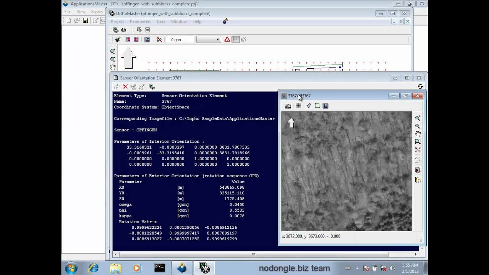Click the bomb icon in OrthoMaster menu bar

point(225,21)
